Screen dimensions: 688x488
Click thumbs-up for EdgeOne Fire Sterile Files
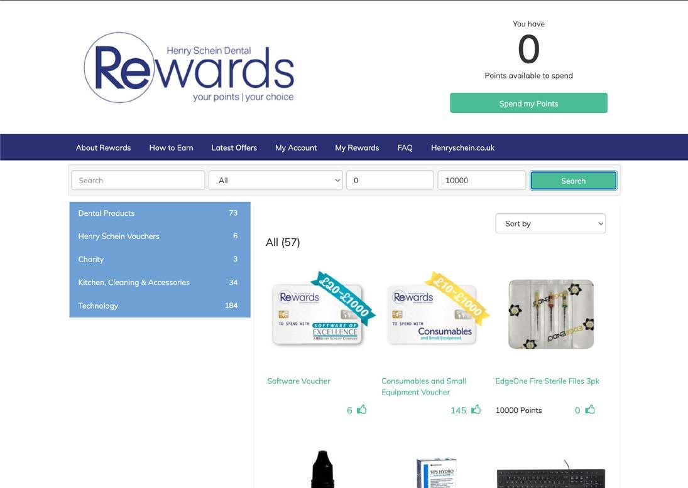pyautogui.click(x=590, y=410)
